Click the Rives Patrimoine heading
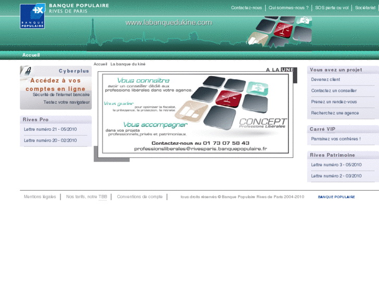This screenshot has height=284, width=379. [x=333, y=155]
